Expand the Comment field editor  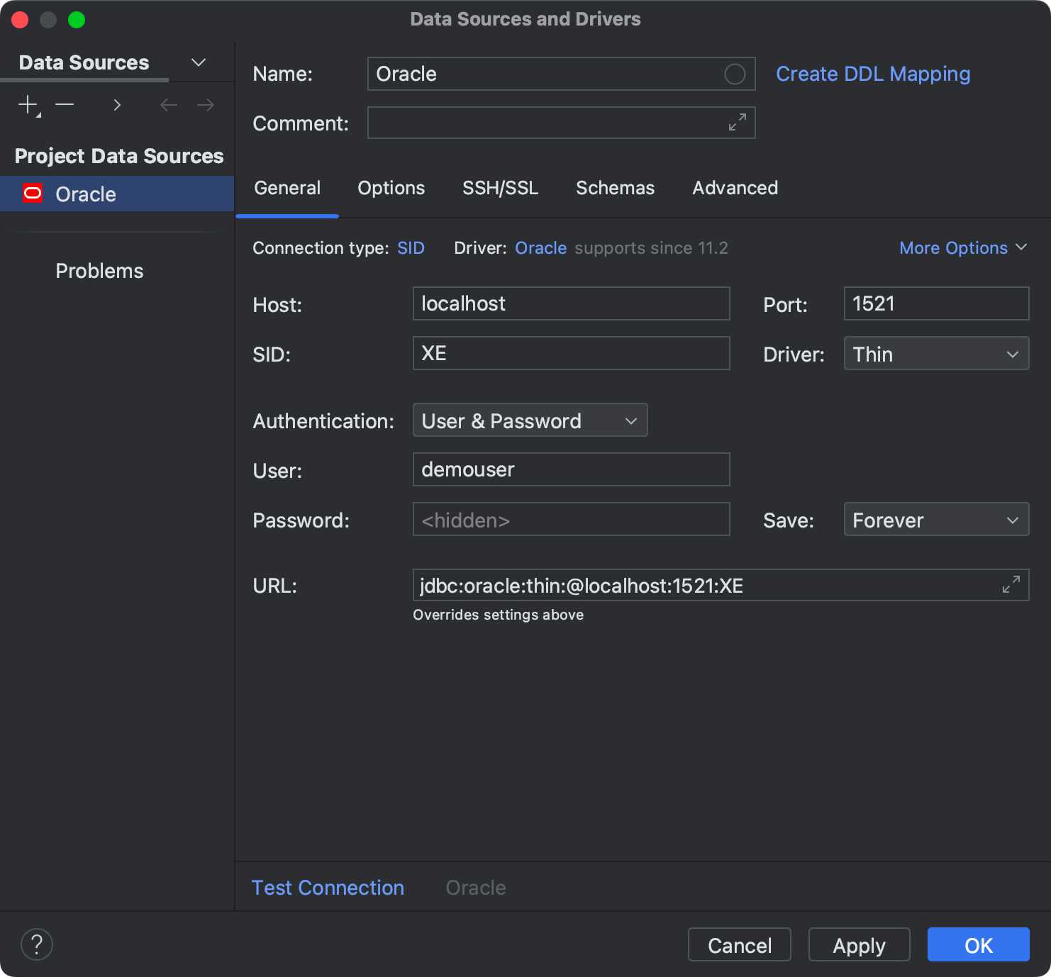[738, 122]
